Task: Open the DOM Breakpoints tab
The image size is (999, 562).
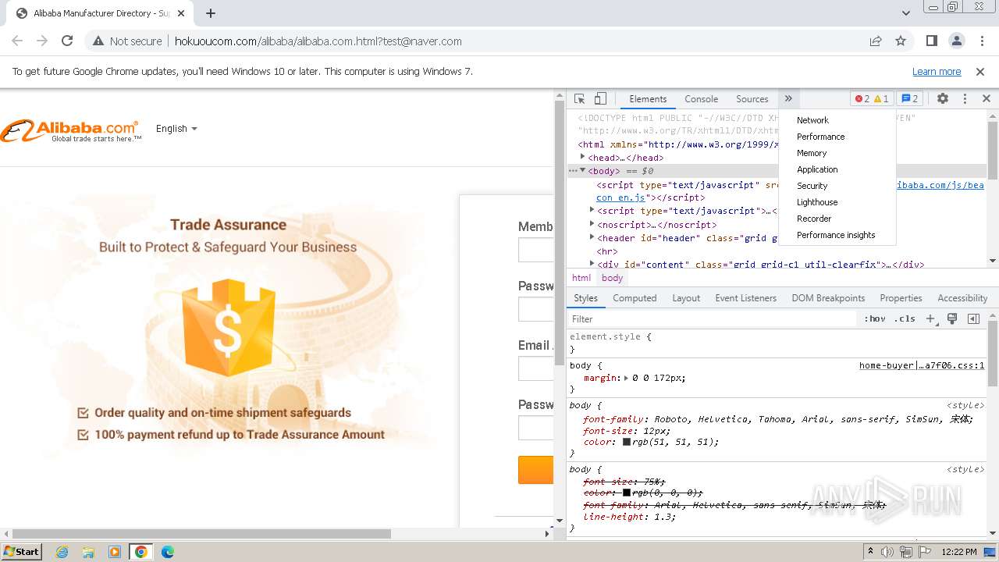Action: (828, 298)
